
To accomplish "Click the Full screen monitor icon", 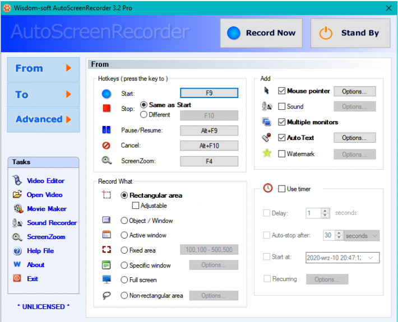I will coord(107,279).
